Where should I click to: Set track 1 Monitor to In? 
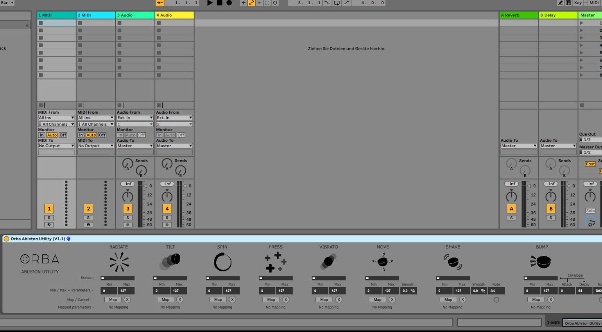point(41,135)
